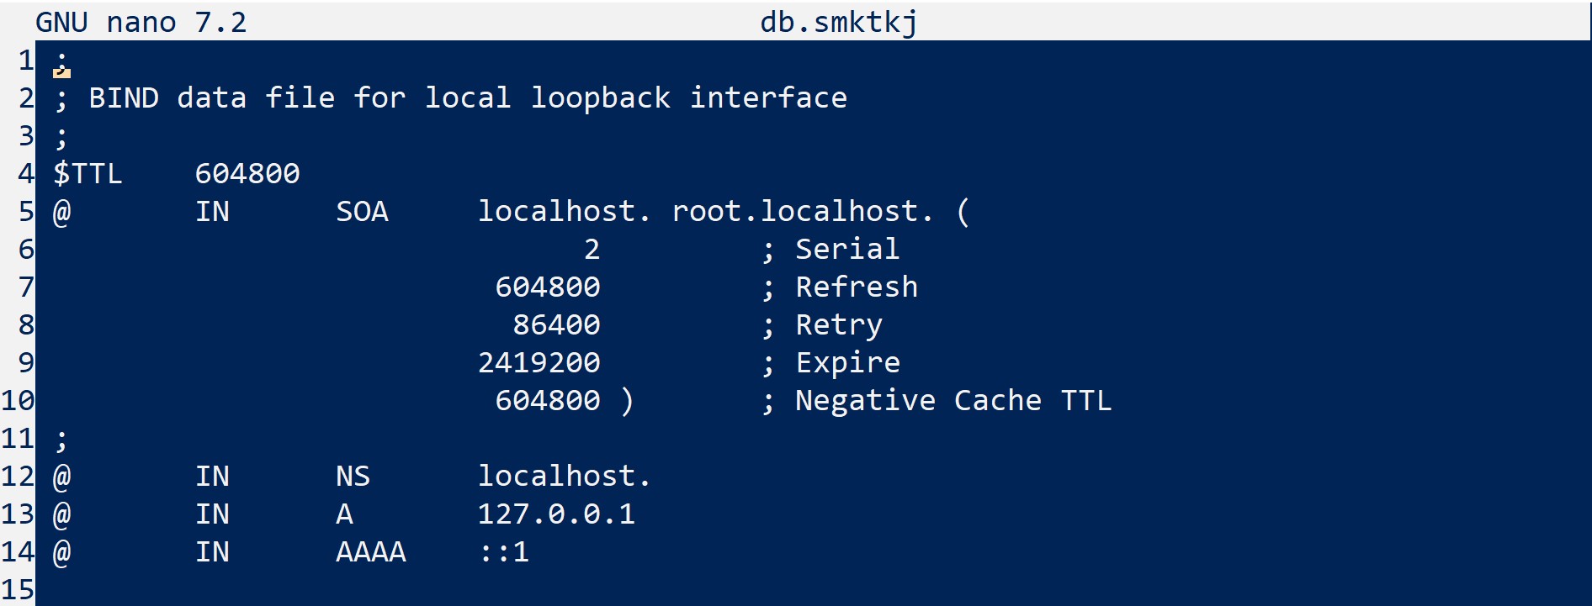Click the 127.0.0.1 address
The image size is (1592, 606).
pyautogui.click(x=556, y=514)
